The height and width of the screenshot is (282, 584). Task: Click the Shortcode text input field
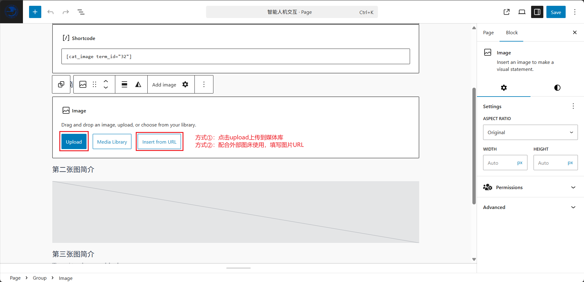[235, 57]
